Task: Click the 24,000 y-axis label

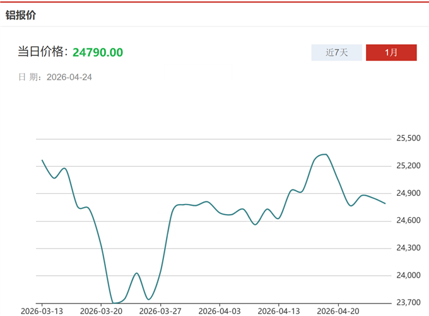Action: coord(408,276)
